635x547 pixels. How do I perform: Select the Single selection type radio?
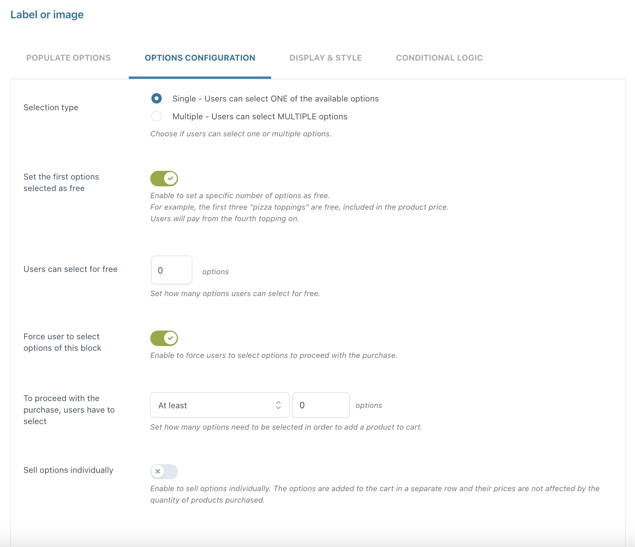tap(157, 98)
